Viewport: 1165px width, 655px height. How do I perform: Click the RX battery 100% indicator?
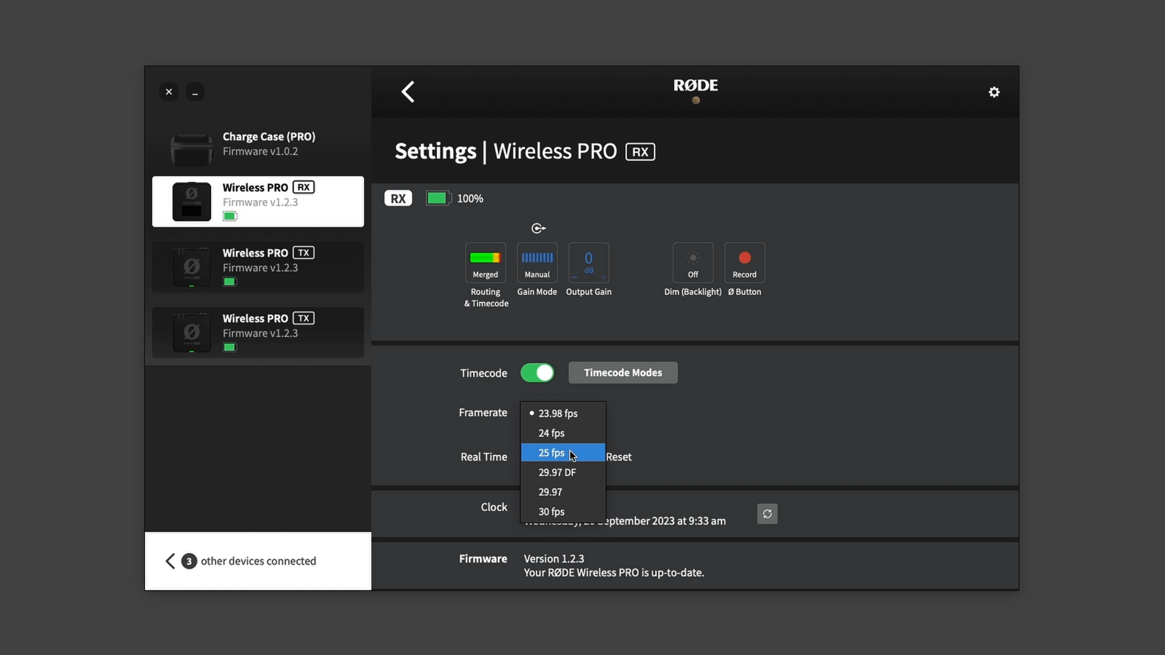[453, 198]
